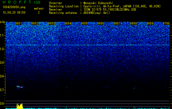Click the Receiving Location field label
This screenshot has height=109, width=172.
64,6
